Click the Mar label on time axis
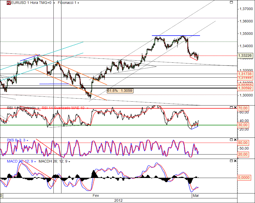Image resolution: width=255 pixels, height=203 pixels. tap(196, 196)
